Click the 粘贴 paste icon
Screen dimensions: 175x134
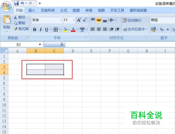pos(7,19)
